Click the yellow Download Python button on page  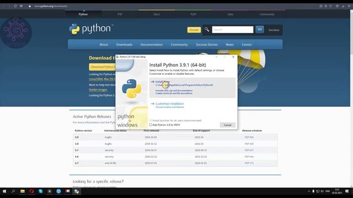(x=103, y=67)
